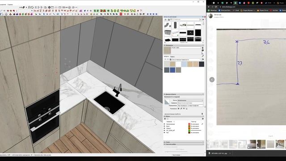The image size is (286, 161).
Task: Select the gray cabinet box component thumbnail
Action: (168, 33)
